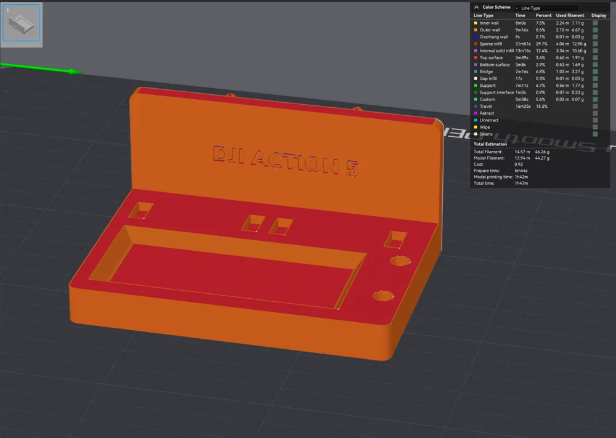Screen dimensions: 616x438
Task: Toggle Bottom surface display checkbox
Action: [x=595, y=65]
